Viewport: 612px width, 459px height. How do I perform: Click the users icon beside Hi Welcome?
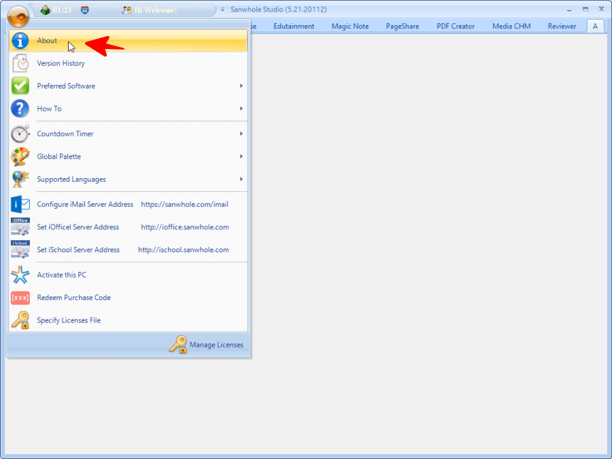pos(126,10)
